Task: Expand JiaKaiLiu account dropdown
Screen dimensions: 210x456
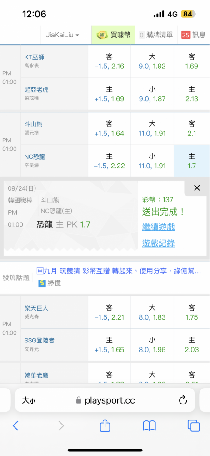Action: click(x=62, y=35)
